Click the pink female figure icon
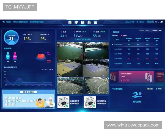This screenshot has height=132, width=165. [15, 56]
